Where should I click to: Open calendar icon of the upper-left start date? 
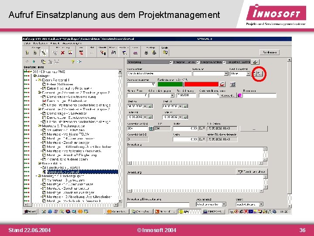coord(150,106)
